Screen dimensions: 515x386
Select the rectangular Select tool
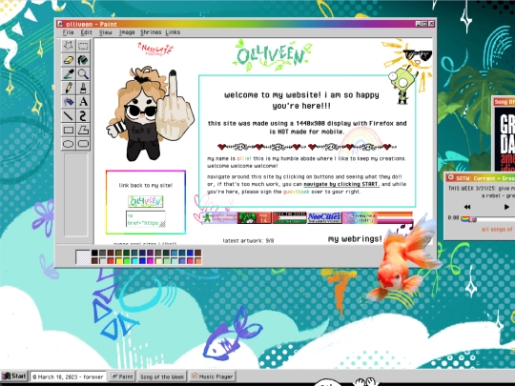(x=83, y=46)
